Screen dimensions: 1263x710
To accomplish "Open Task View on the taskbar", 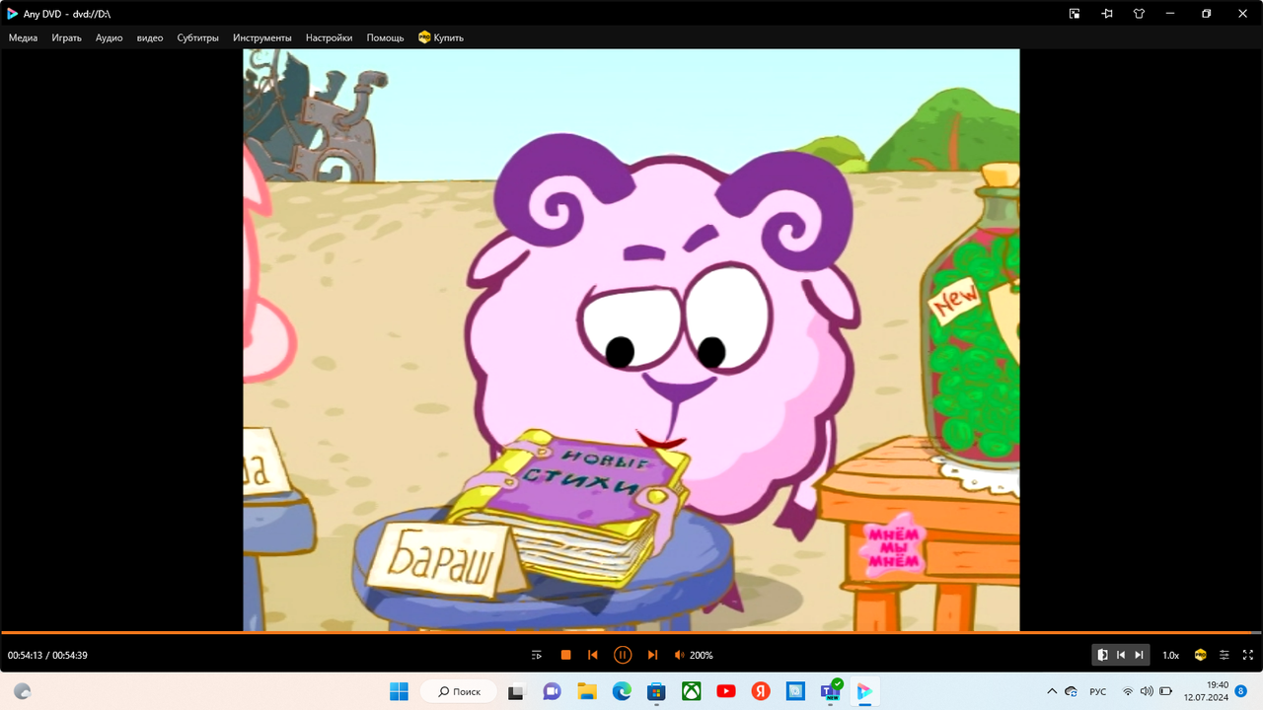I will 515,691.
